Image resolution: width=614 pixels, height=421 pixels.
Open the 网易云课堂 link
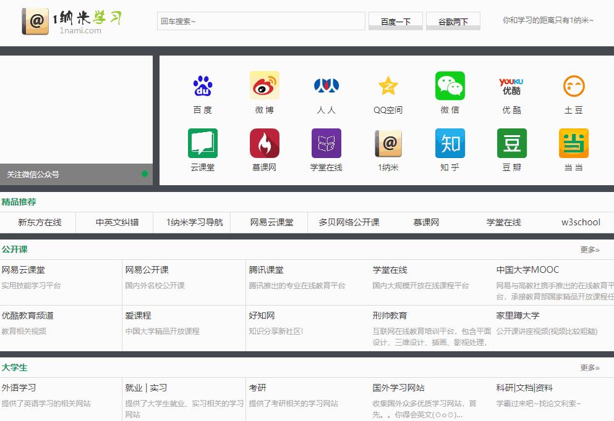[25, 270]
